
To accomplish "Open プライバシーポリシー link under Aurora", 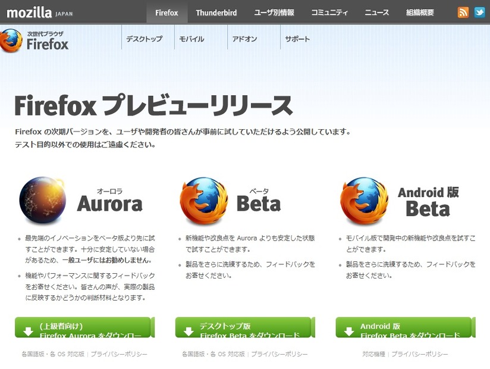I will (x=119, y=354).
